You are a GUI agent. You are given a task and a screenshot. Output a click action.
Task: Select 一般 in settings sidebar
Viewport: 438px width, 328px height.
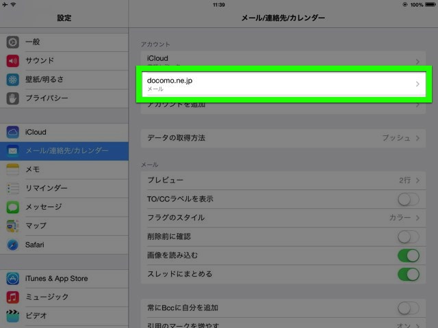[64, 42]
